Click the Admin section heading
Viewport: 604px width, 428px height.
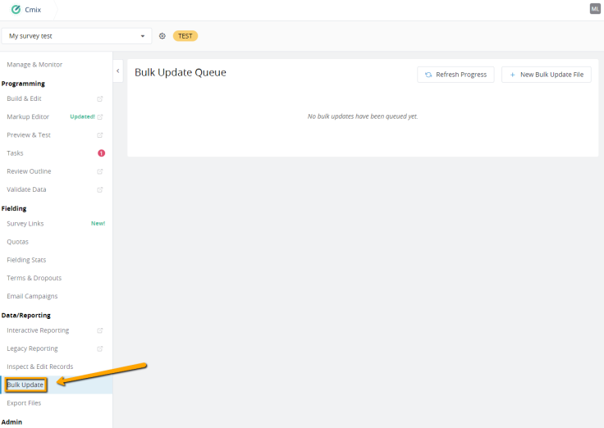(x=11, y=421)
